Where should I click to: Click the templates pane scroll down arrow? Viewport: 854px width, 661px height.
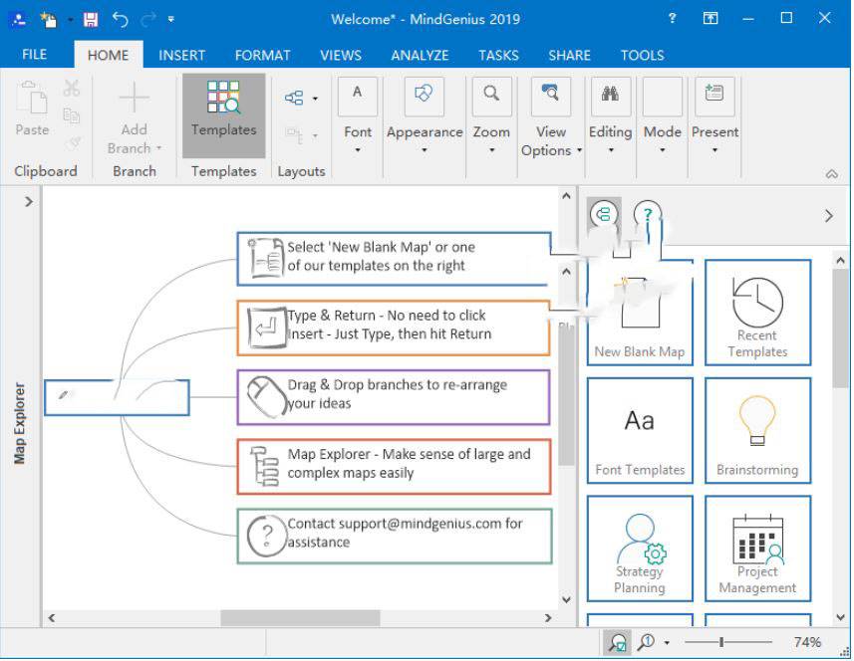[839, 617]
